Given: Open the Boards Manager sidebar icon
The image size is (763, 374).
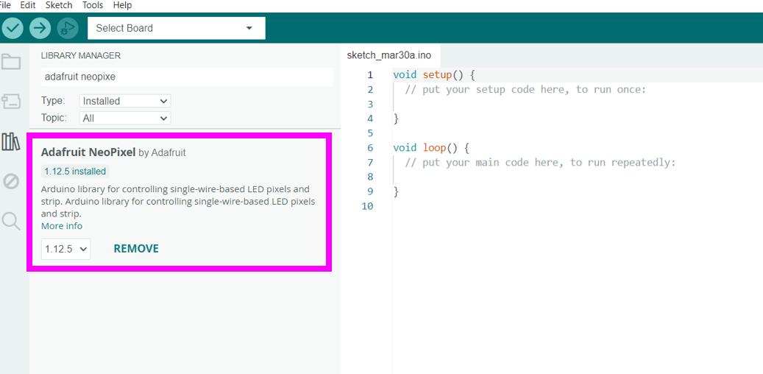Looking at the screenshot, I should 11,102.
